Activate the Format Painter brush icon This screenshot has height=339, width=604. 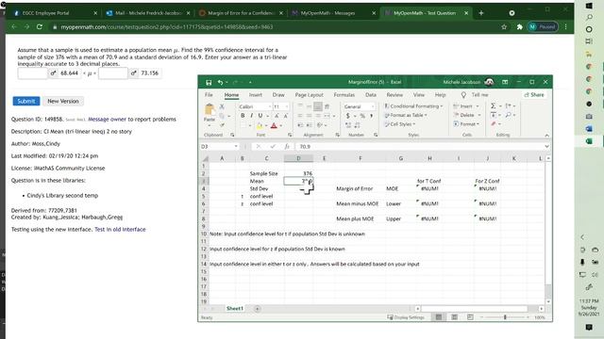tap(222, 125)
